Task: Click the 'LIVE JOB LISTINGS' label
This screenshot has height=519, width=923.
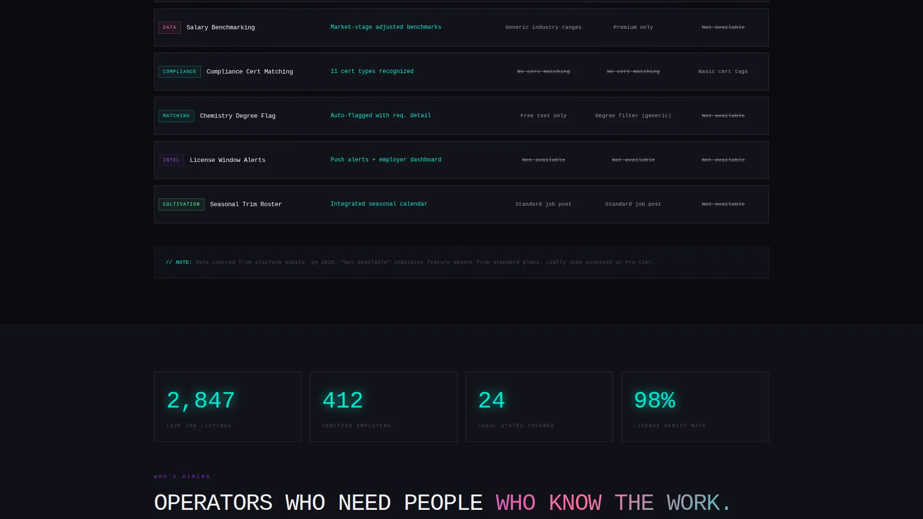Action: 199,426
